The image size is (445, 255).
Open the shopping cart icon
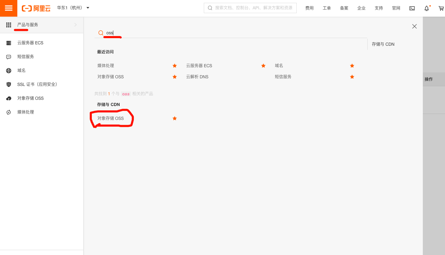tap(441, 8)
